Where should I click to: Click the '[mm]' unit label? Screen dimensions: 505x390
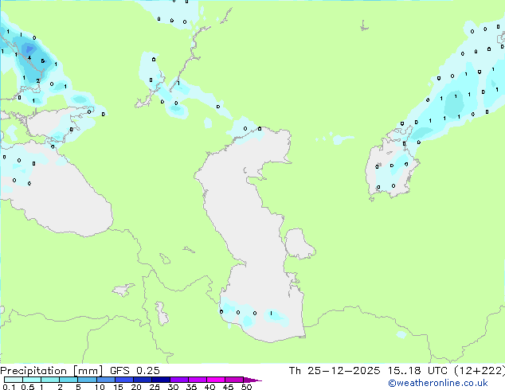pos(88,371)
